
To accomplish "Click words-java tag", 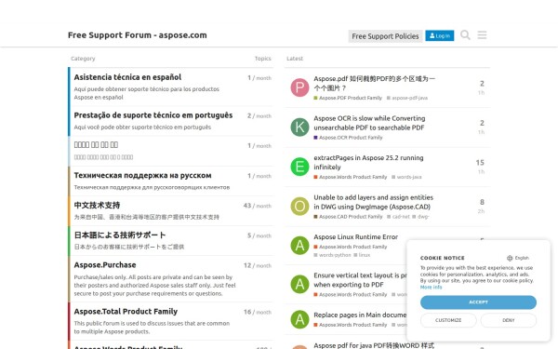I will 406,177.
